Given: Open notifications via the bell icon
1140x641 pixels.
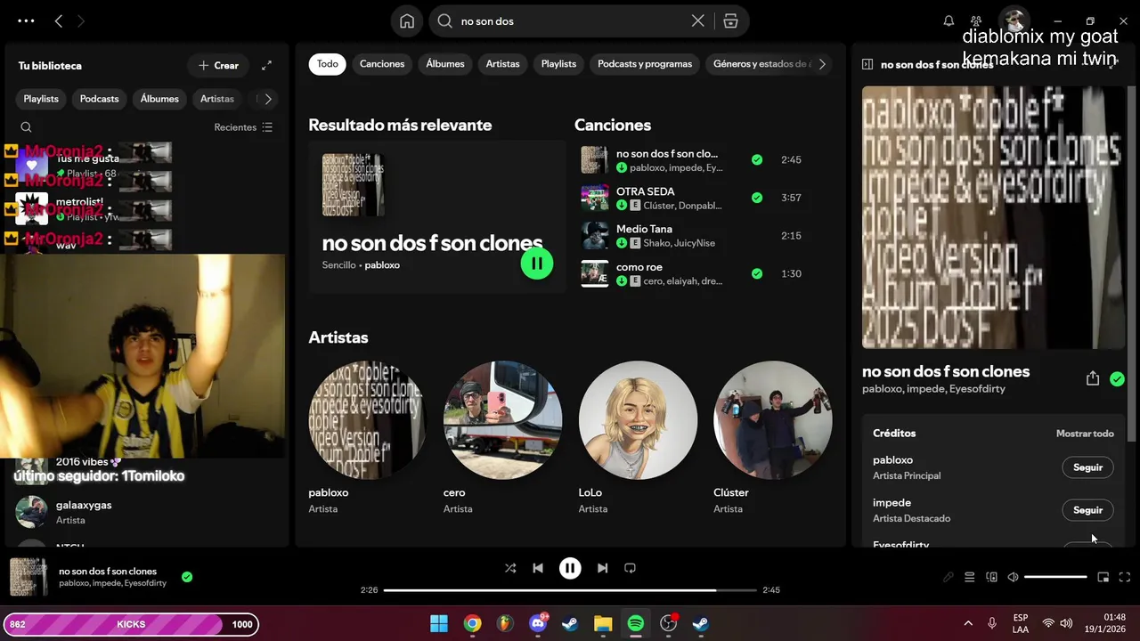Looking at the screenshot, I should point(949,20).
